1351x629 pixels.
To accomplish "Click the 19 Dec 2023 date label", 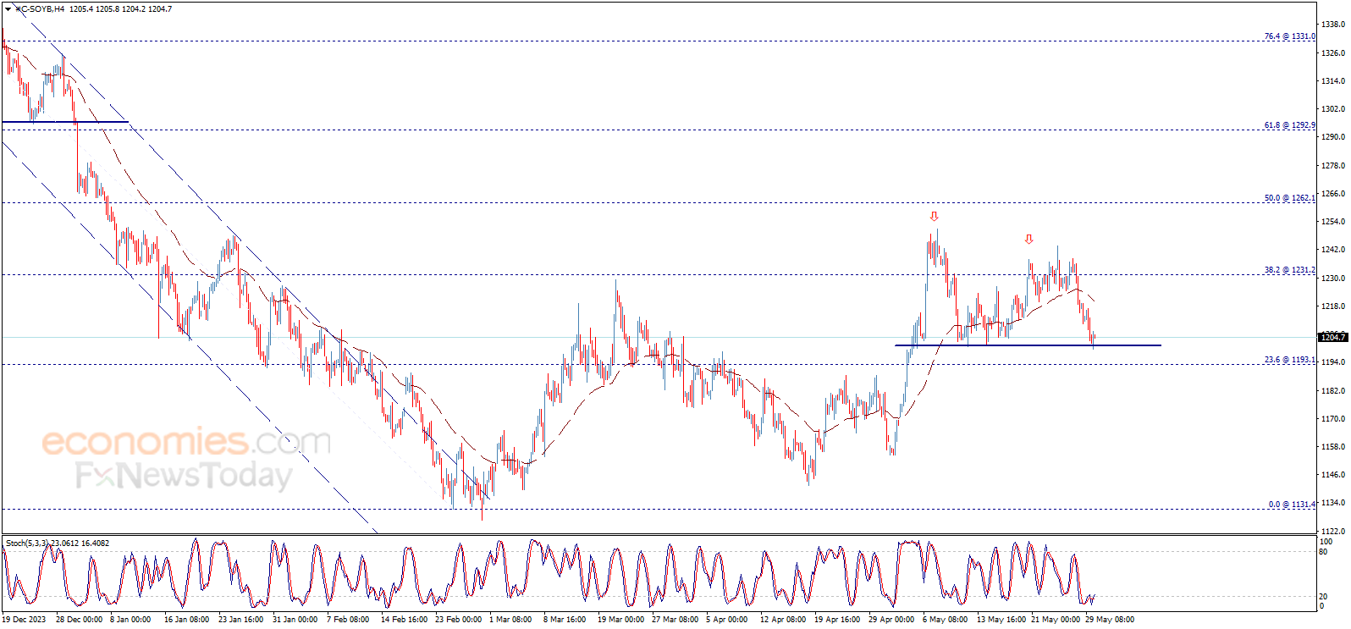I will pos(24,620).
